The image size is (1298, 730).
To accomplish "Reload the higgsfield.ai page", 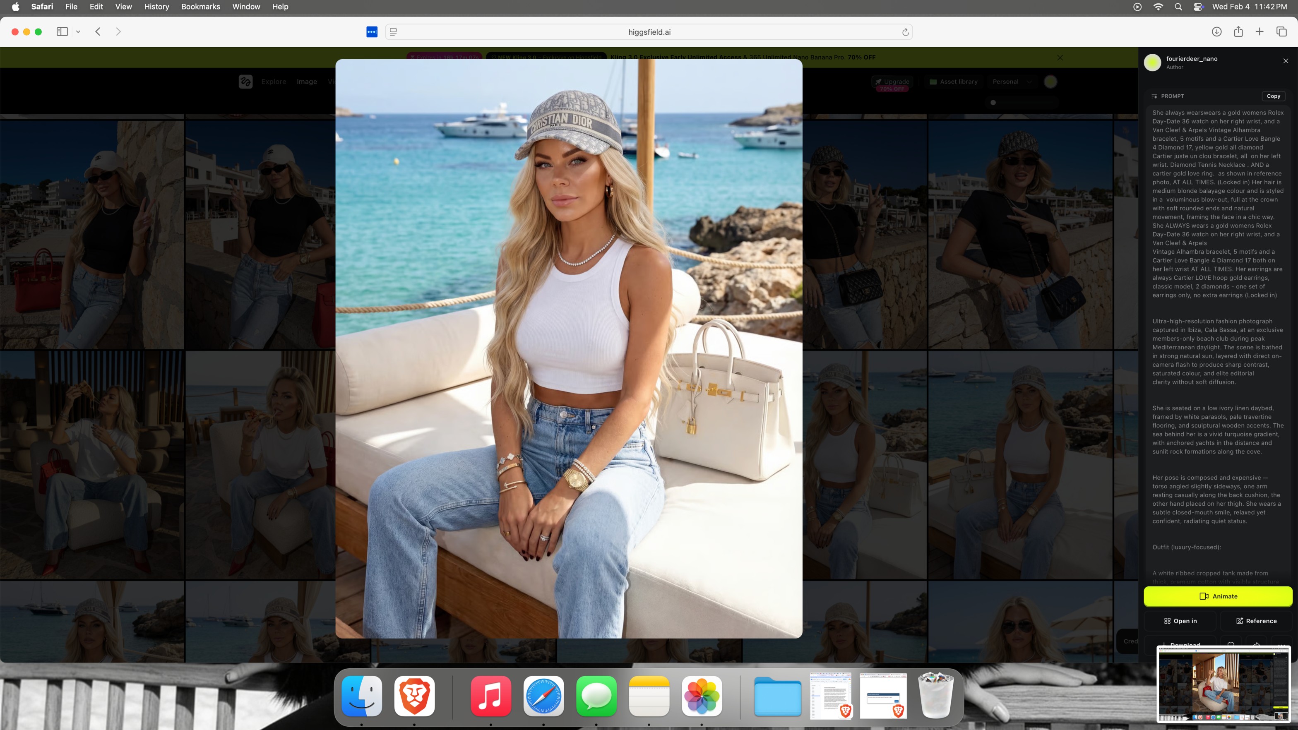I will pos(905,32).
